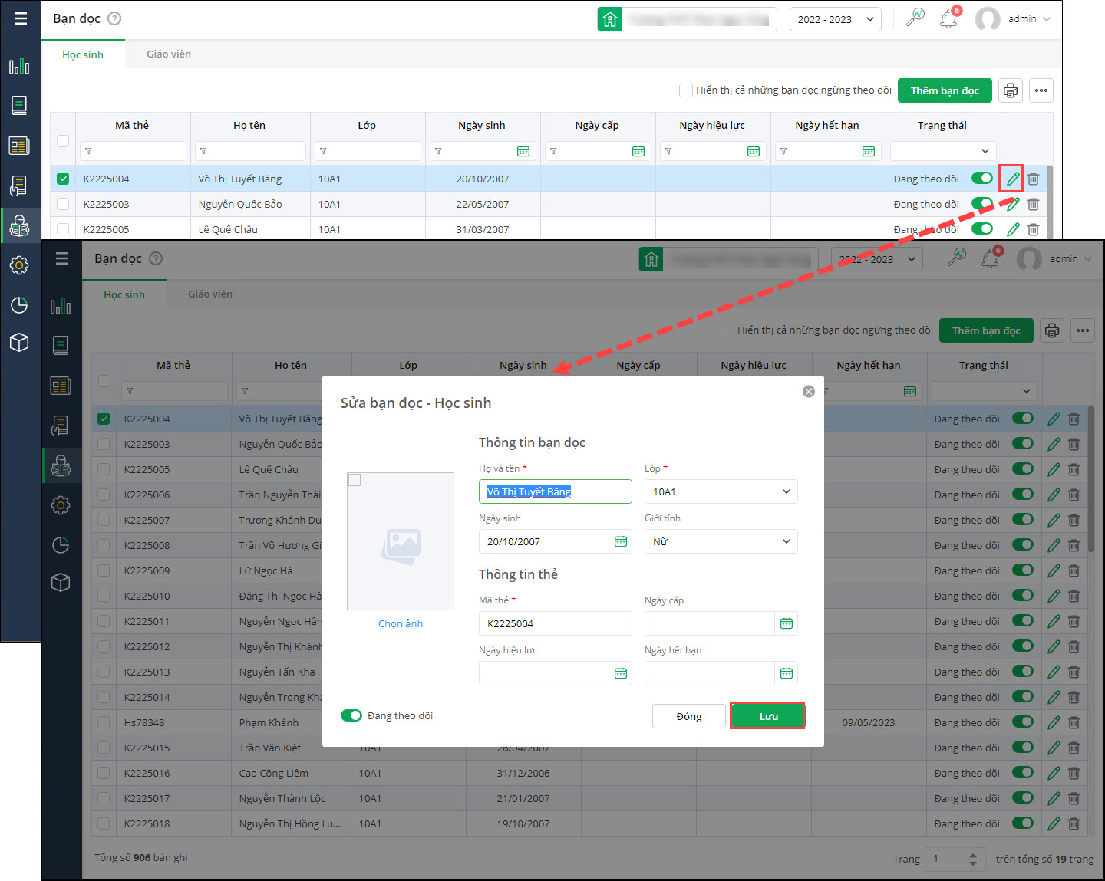
Task: Open the Giới tính dropdown in the dialog
Action: [721, 541]
